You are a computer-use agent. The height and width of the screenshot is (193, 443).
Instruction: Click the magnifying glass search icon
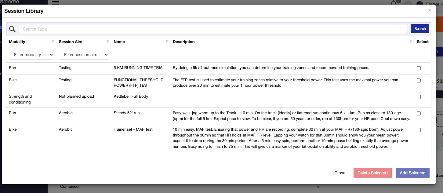pyautogui.click(x=12, y=29)
